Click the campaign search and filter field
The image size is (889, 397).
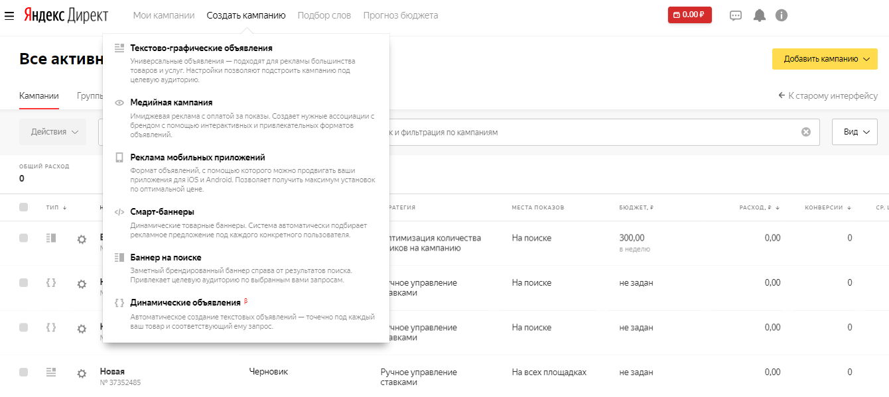(x=584, y=132)
